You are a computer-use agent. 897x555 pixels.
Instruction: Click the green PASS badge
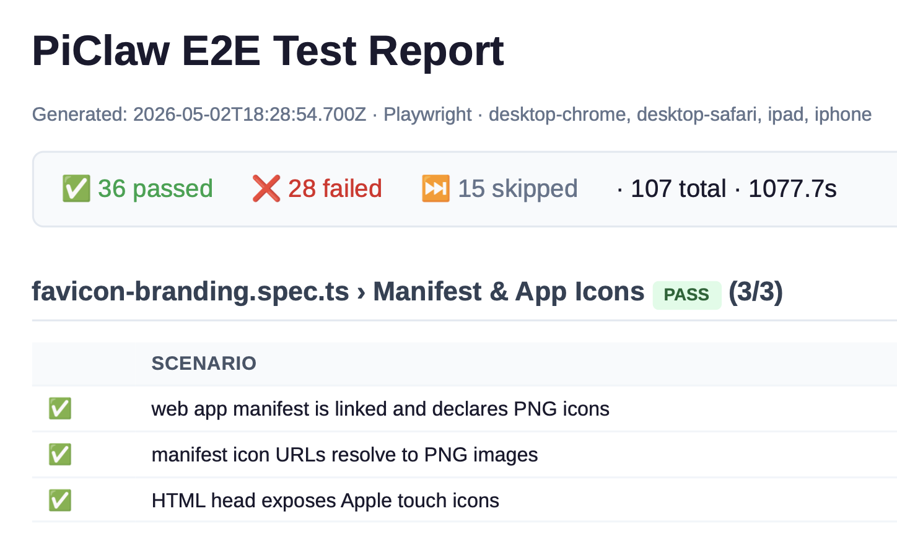pos(686,295)
